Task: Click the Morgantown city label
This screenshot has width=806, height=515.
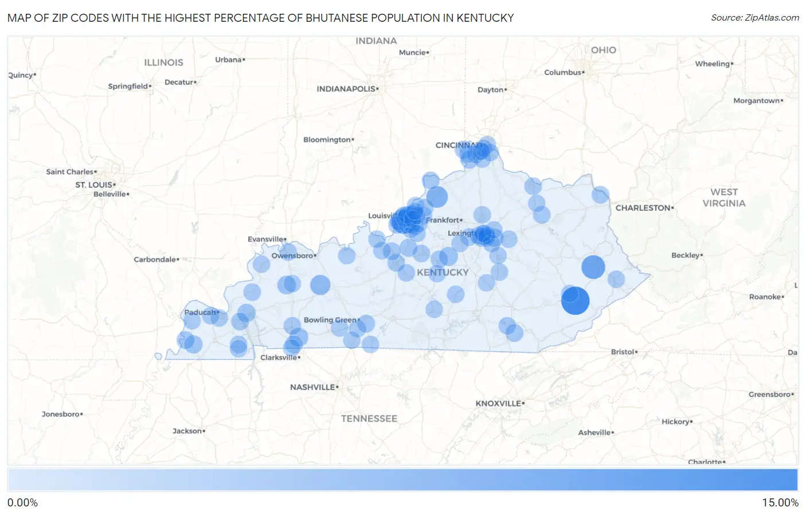Action: [x=757, y=100]
